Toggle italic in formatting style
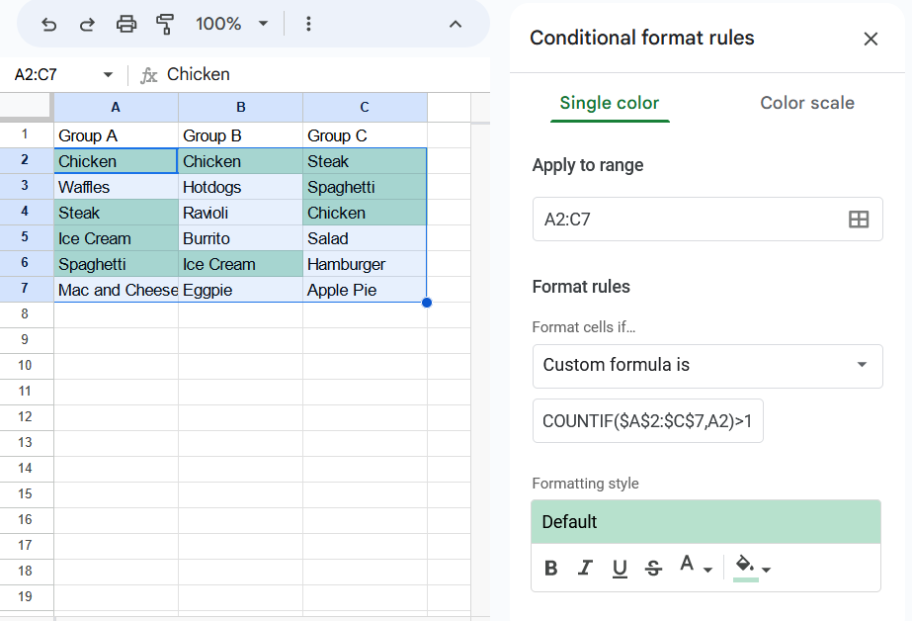The width and height of the screenshot is (912, 621). [x=585, y=568]
